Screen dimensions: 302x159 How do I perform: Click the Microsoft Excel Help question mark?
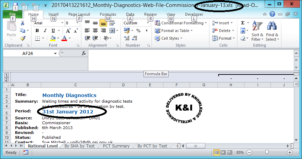click(x=272, y=14)
